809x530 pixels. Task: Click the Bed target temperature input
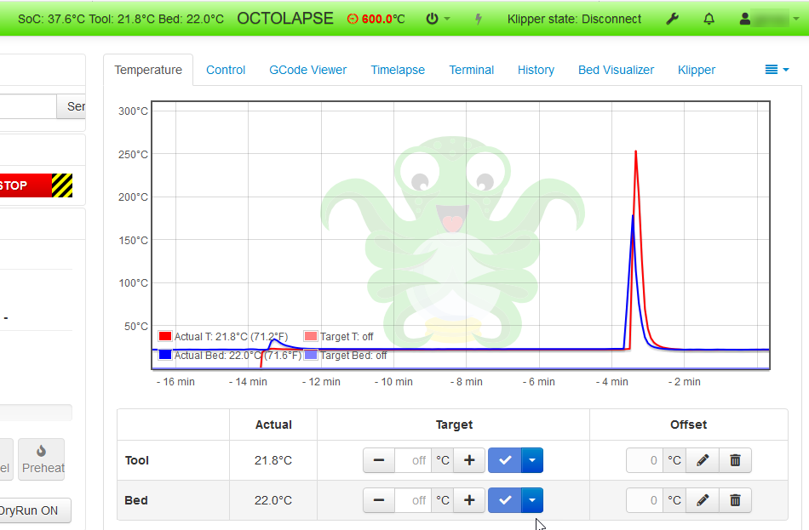[x=413, y=500]
